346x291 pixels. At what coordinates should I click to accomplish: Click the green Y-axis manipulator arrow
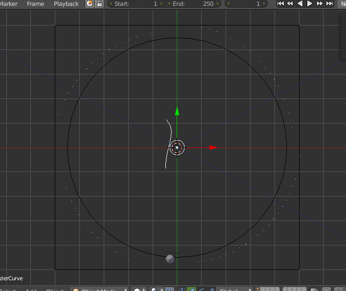click(177, 111)
